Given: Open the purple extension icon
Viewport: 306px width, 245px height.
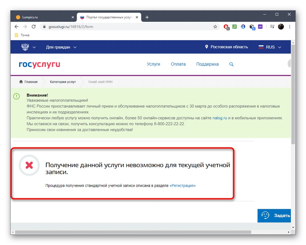Looking at the screenshot, I should pyautogui.click(x=260, y=26).
